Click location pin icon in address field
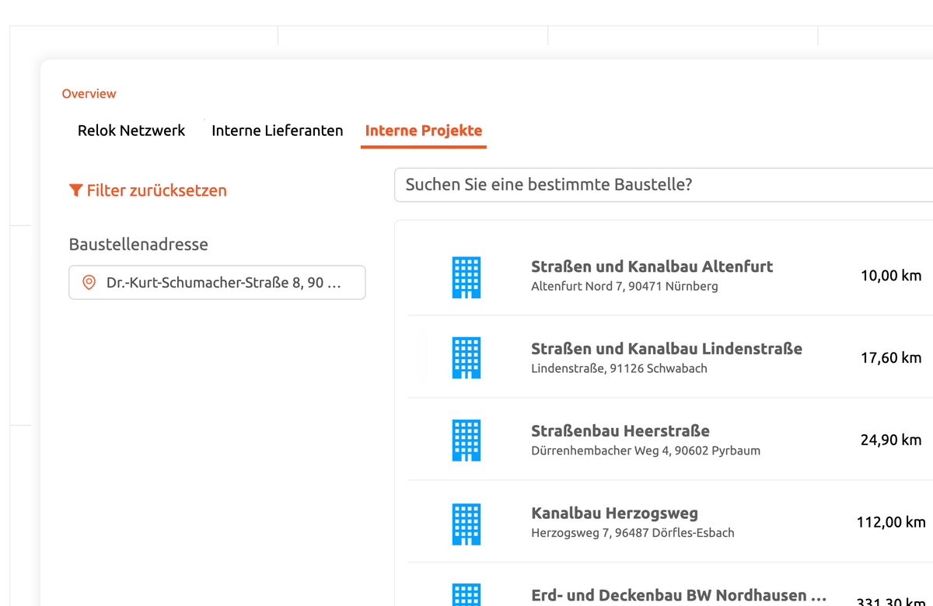This screenshot has height=606, width=933. coord(89,283)
